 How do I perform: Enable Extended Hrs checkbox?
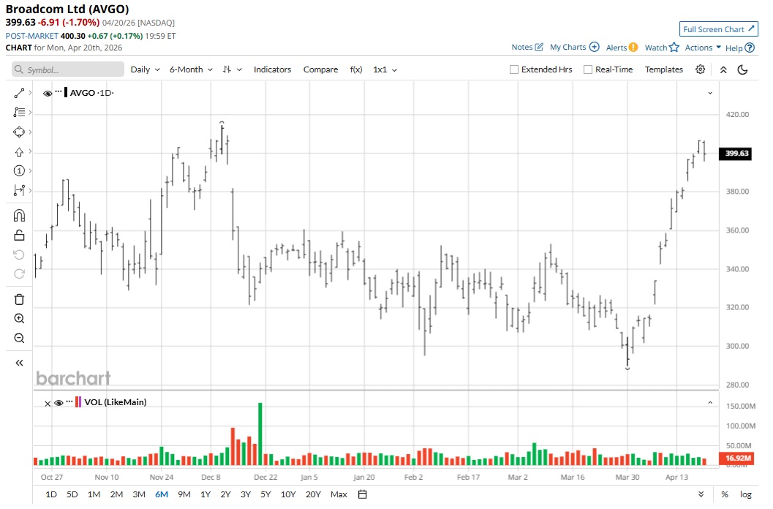click(513, 69)
